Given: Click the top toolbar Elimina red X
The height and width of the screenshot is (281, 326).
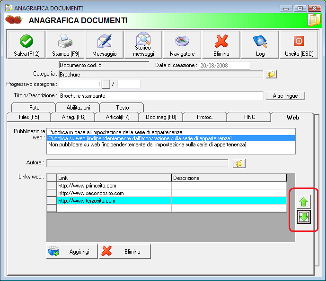Looking at the screenshot, I should (x=221, y=44).
